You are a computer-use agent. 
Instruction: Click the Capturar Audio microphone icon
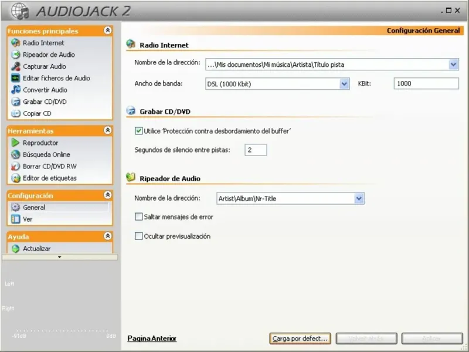pos(16,66)
